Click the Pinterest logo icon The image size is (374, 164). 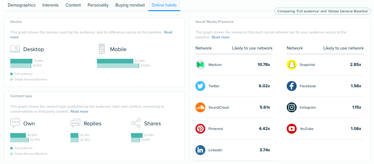coord(200,129)
